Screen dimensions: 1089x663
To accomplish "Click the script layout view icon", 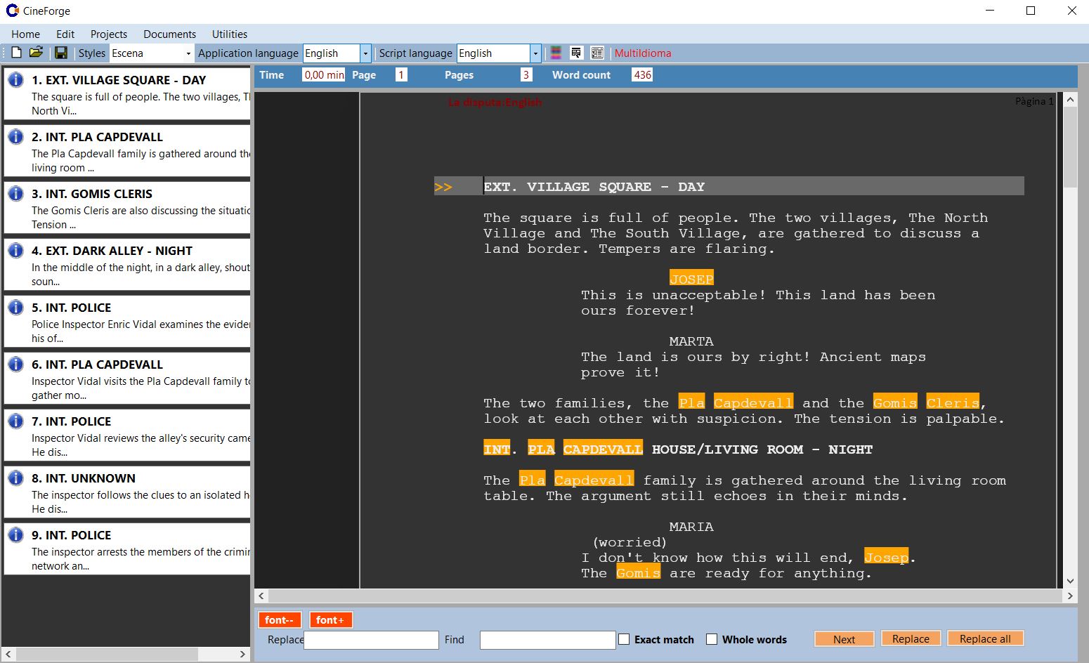I will point(596,52).
